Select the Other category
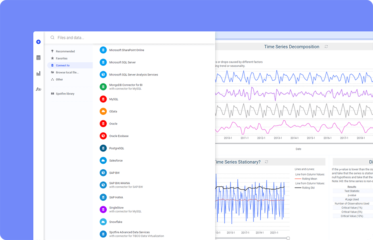Image resolution: width=373 pixels, height=240 pixels. 59,79
